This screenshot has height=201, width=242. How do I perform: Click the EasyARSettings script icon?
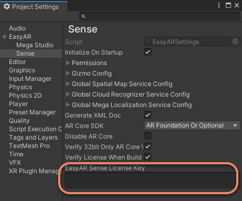[x=149, y=42]
